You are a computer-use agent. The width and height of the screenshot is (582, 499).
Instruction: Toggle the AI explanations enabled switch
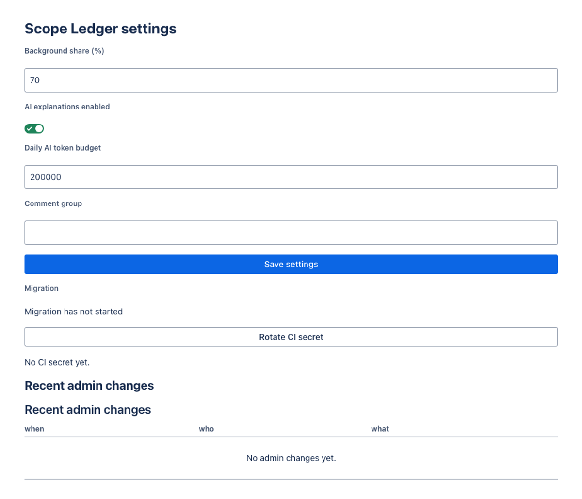pos(34,128)
